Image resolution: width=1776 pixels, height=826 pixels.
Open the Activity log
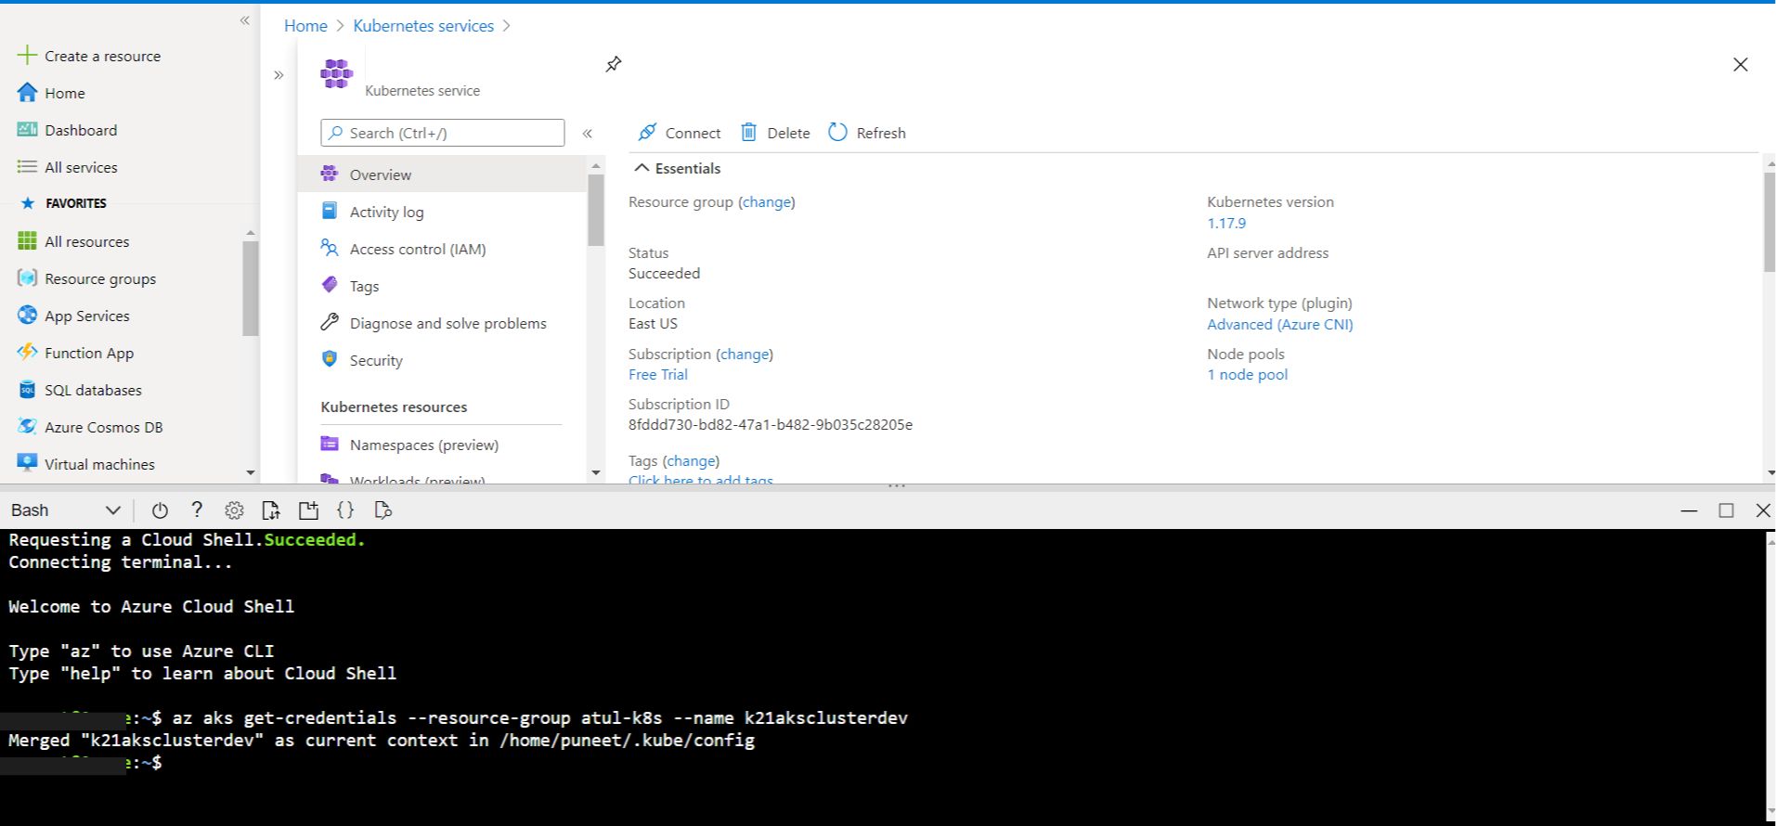pyautogui.click(x=386, y=212)
